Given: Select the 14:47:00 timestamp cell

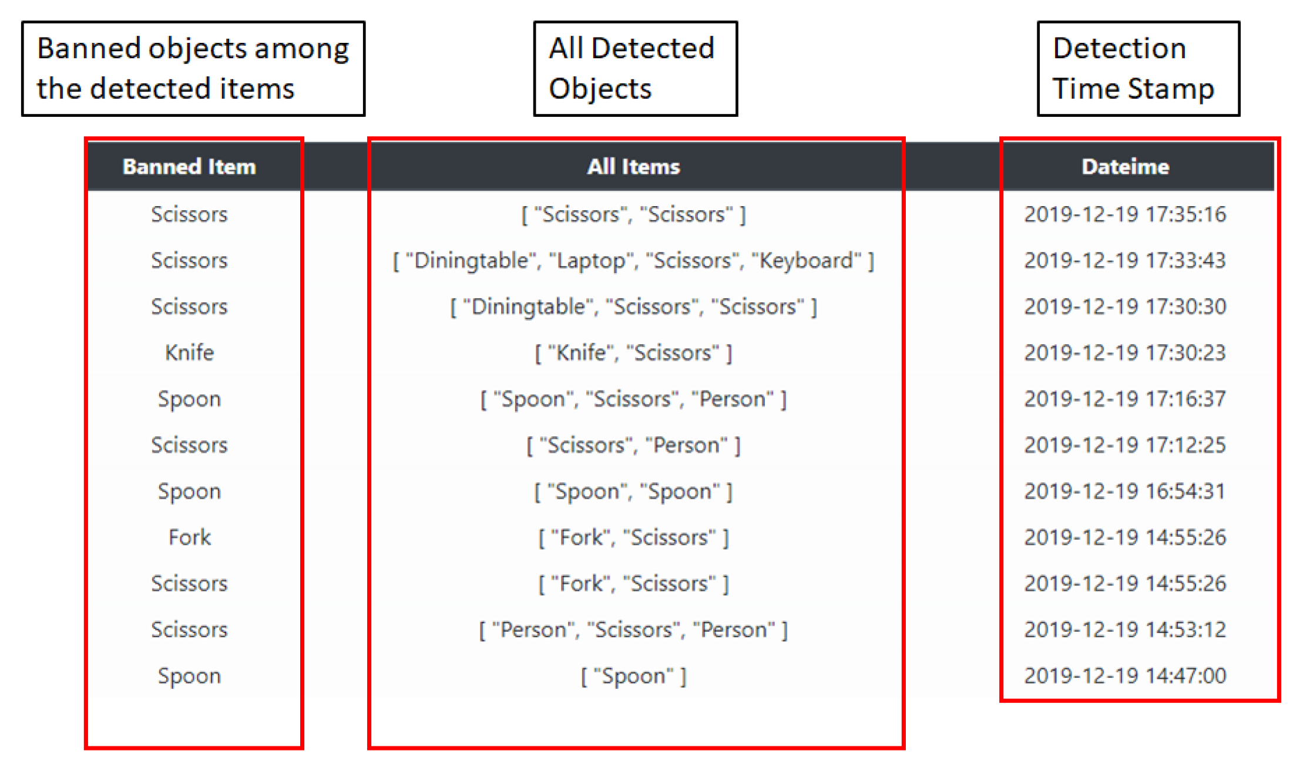Looking at the screenshot, I should coord(1125,676).
